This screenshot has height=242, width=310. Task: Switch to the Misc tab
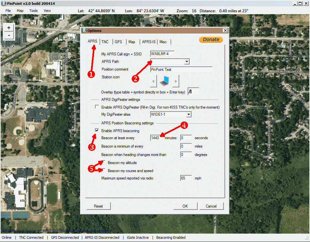tap(163, 42)
